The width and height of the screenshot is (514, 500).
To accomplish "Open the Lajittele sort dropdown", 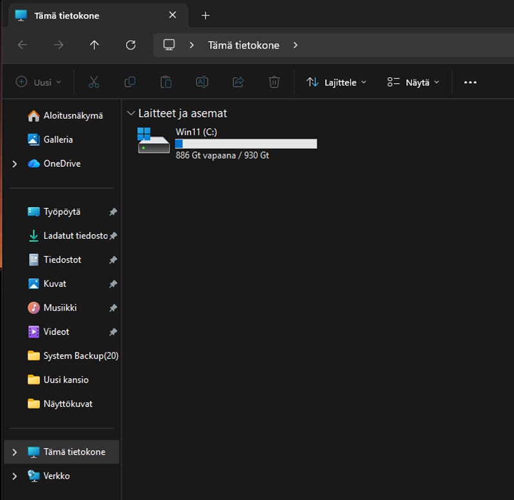I will click(x=336, y=82).
